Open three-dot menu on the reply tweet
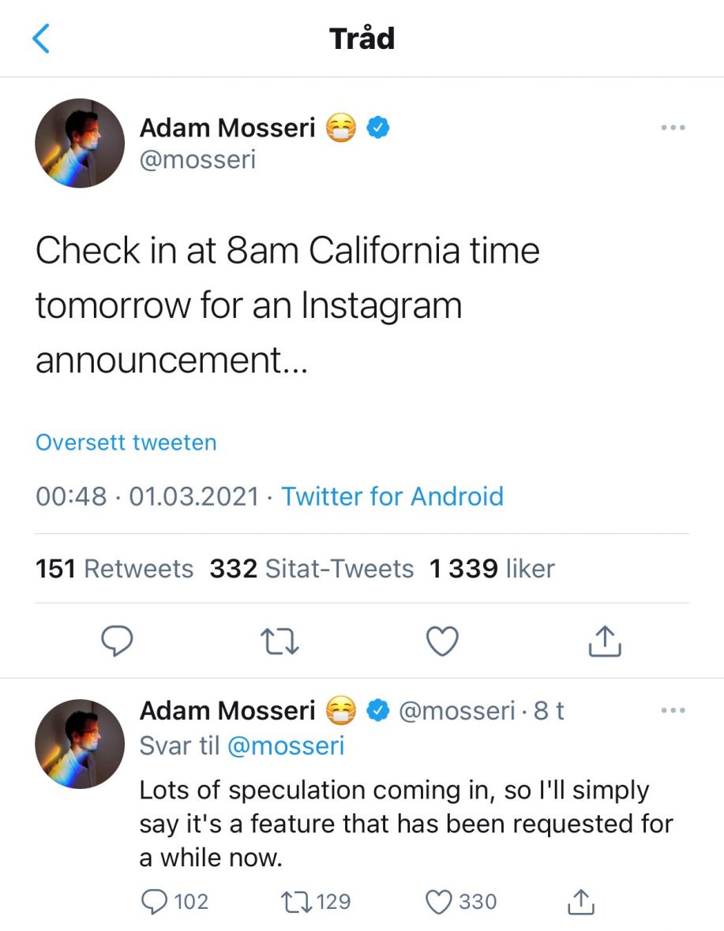 673,710
